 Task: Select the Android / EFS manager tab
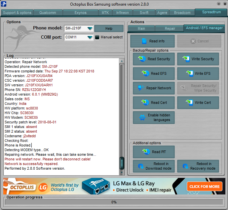tap(204, 28)
